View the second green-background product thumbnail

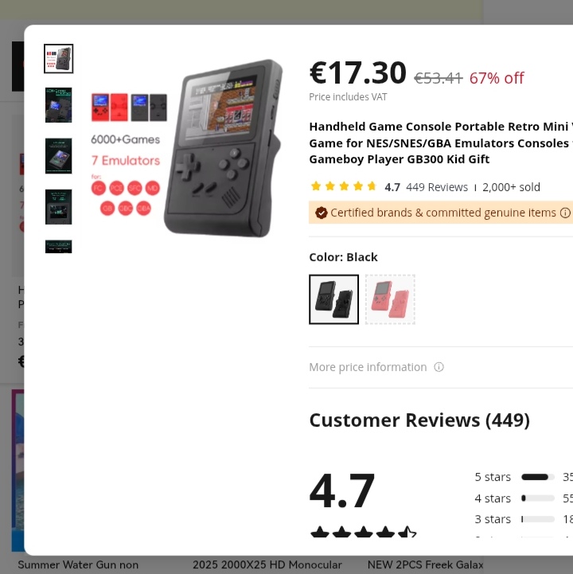coord(59,105)
